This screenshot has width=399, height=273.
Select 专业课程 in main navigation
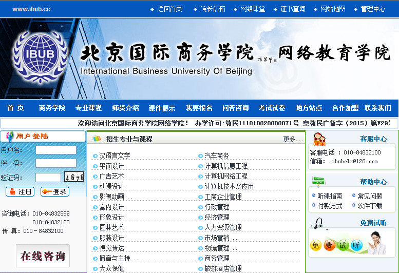(88, 108)
